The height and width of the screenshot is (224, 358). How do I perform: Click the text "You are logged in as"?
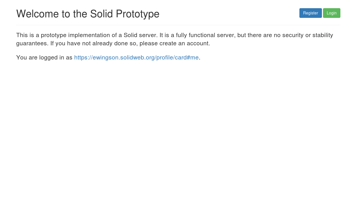point(44,57)
